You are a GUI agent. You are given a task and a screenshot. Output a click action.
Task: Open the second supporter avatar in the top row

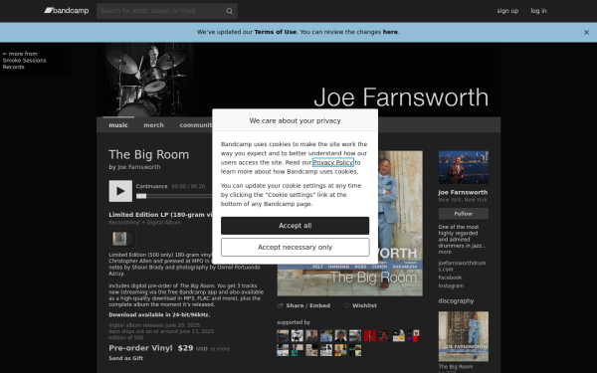point(297,336)
